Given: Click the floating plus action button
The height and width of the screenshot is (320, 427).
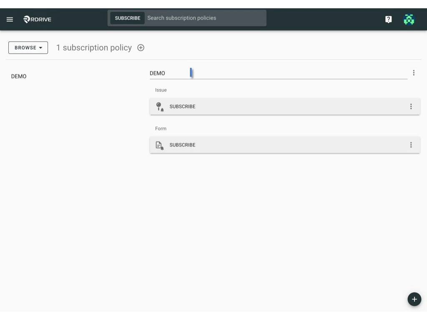Looking at the screenshot, I should point(414,299).
